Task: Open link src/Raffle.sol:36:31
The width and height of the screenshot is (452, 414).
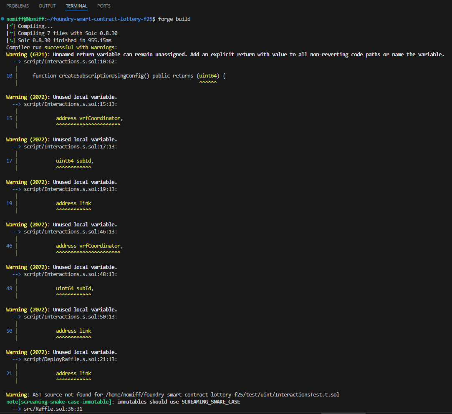Action: (x=53, y=409)
